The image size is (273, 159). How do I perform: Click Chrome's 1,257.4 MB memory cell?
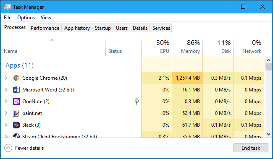tap(187, 78)
